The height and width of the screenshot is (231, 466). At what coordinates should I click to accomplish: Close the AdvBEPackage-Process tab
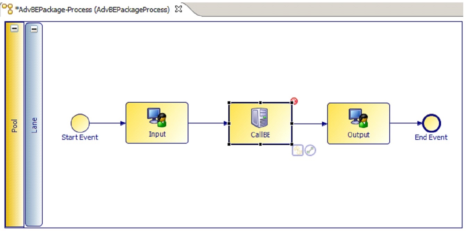click(x=179, y=9)
